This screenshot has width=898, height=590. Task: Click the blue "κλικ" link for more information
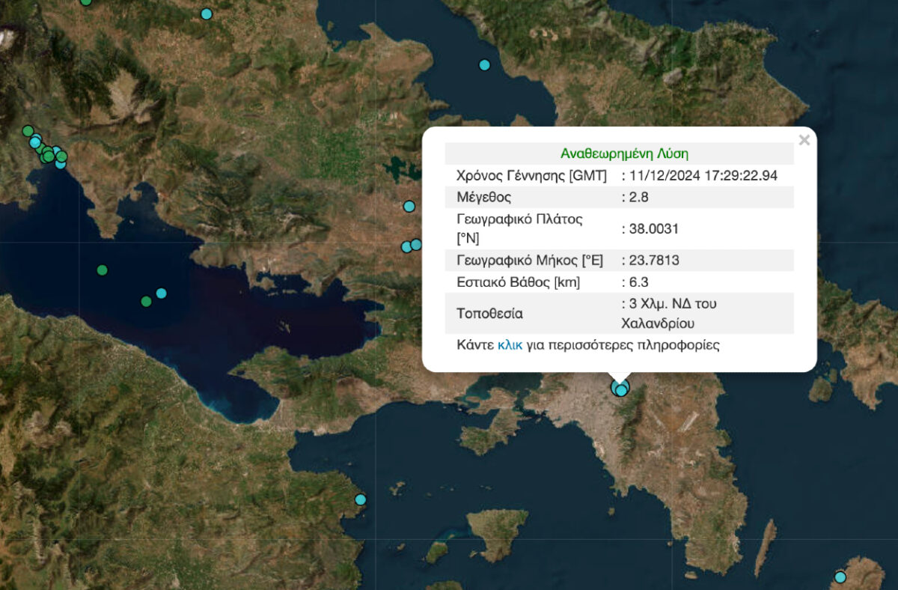510,345
